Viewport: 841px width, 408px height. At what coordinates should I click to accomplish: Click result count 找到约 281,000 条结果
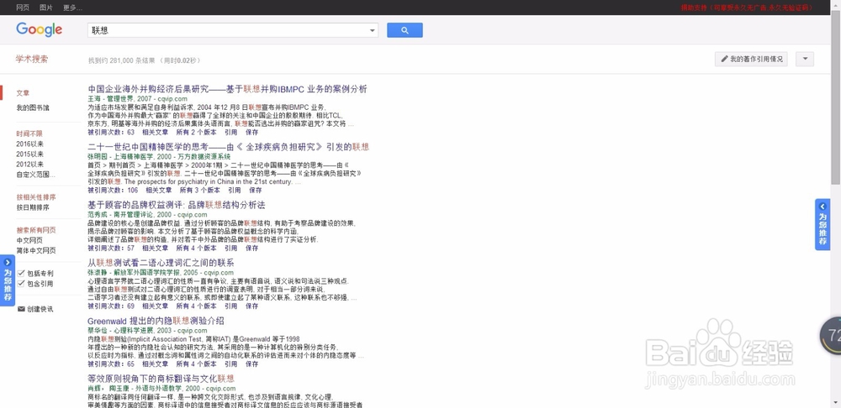point(122,60)
